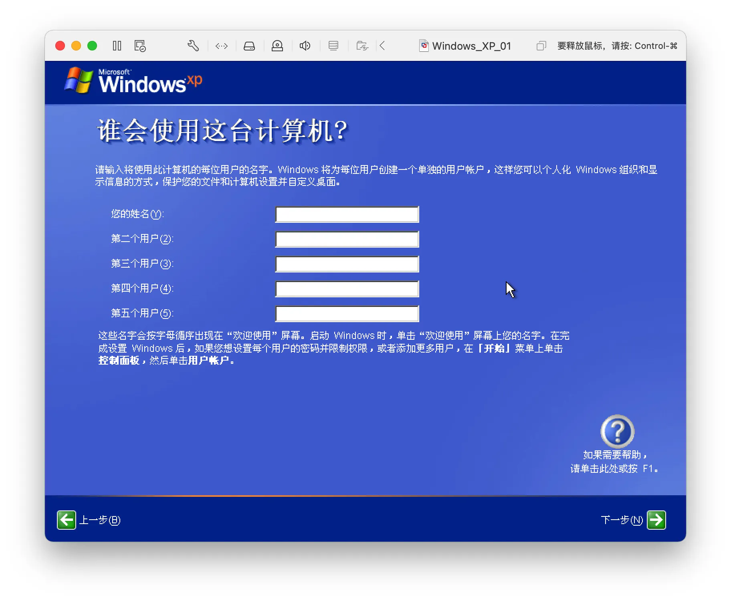The height and width of the screenshot is (601, 731).
Task: Click the blue question mark help icon
Action: click(x=618, y=431)
